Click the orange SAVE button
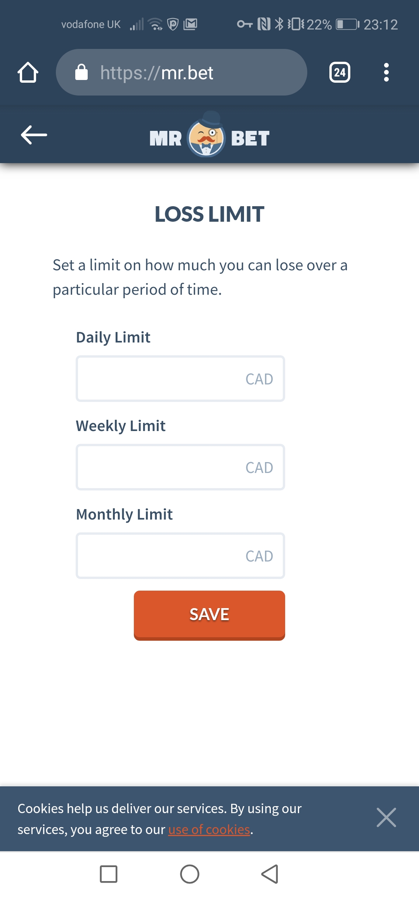The image size is (419, 897). point(209,615)
